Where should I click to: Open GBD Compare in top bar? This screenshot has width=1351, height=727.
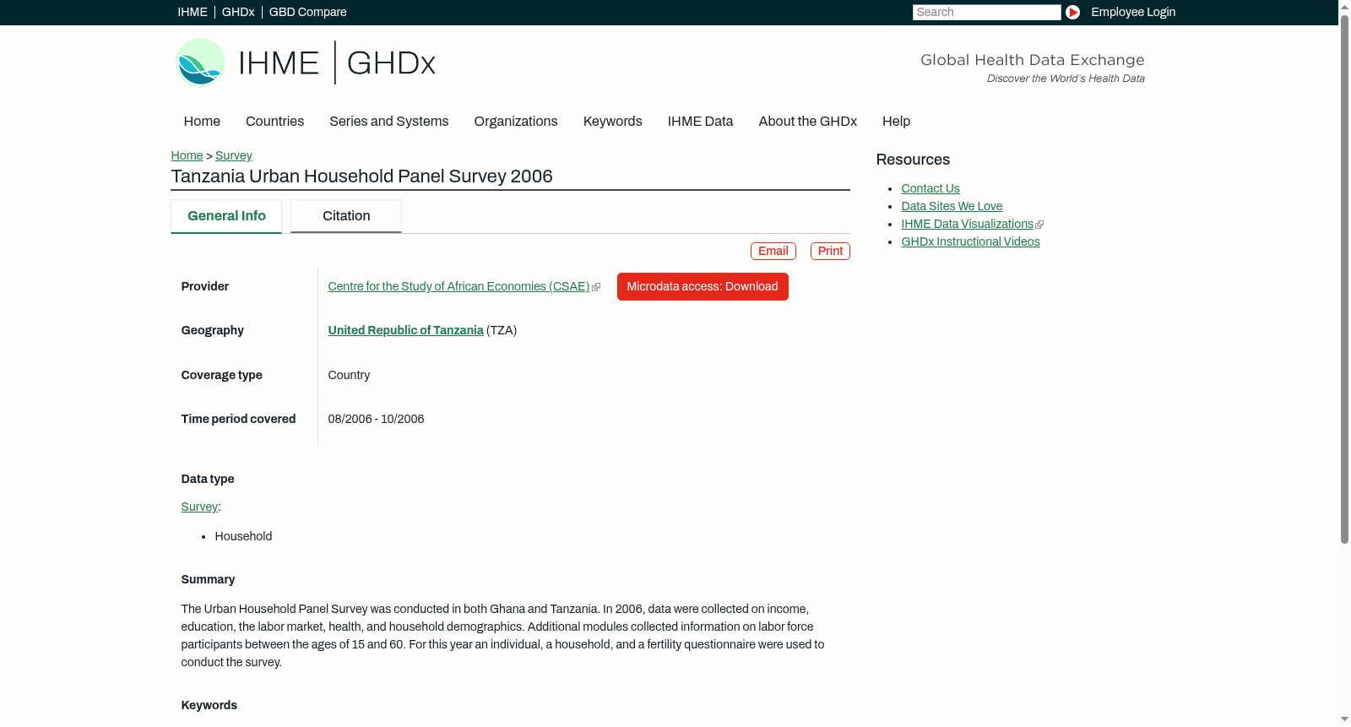pos(308,12)
